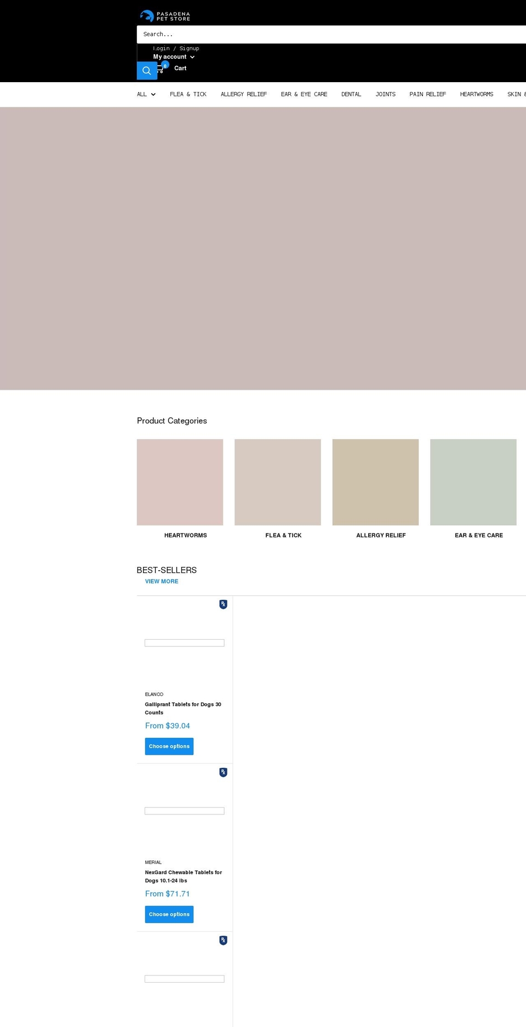Open the Allergy Relief menu item
Viewport: 526px width, 1027px height.
pos(244,94)
